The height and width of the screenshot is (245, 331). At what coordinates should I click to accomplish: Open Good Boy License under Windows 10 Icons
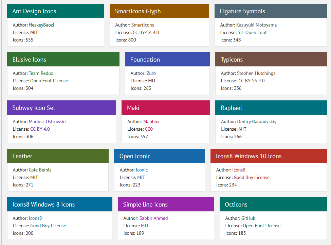coord(252,177)
